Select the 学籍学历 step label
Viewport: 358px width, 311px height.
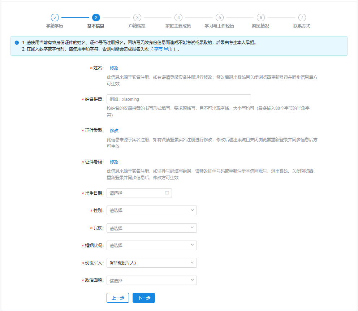pos(55,26)
